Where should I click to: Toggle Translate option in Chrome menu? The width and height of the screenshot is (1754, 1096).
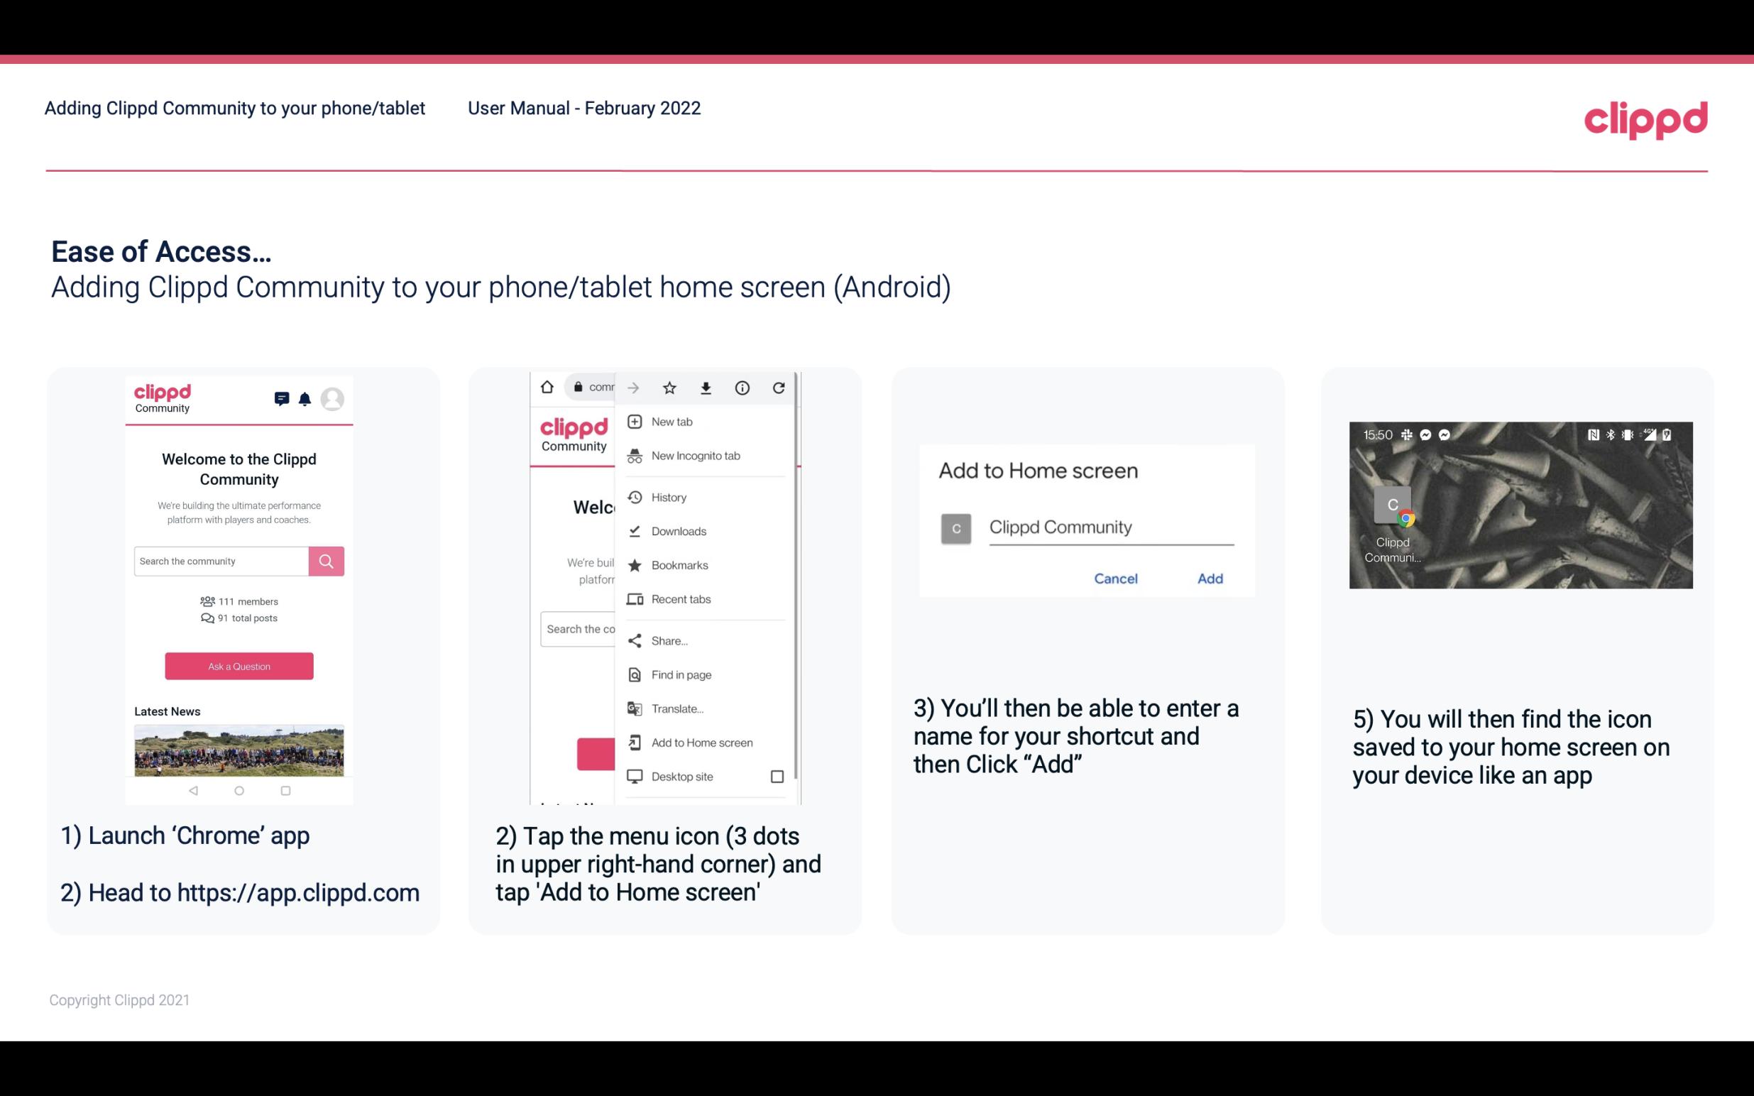pos(678,708)
